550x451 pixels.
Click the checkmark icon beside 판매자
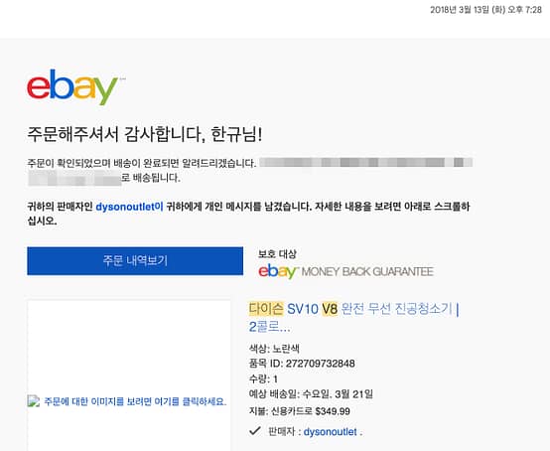pyautogui.click(x=255, y=431)
